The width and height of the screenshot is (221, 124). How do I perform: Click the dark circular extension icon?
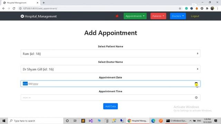pos(202,8)
